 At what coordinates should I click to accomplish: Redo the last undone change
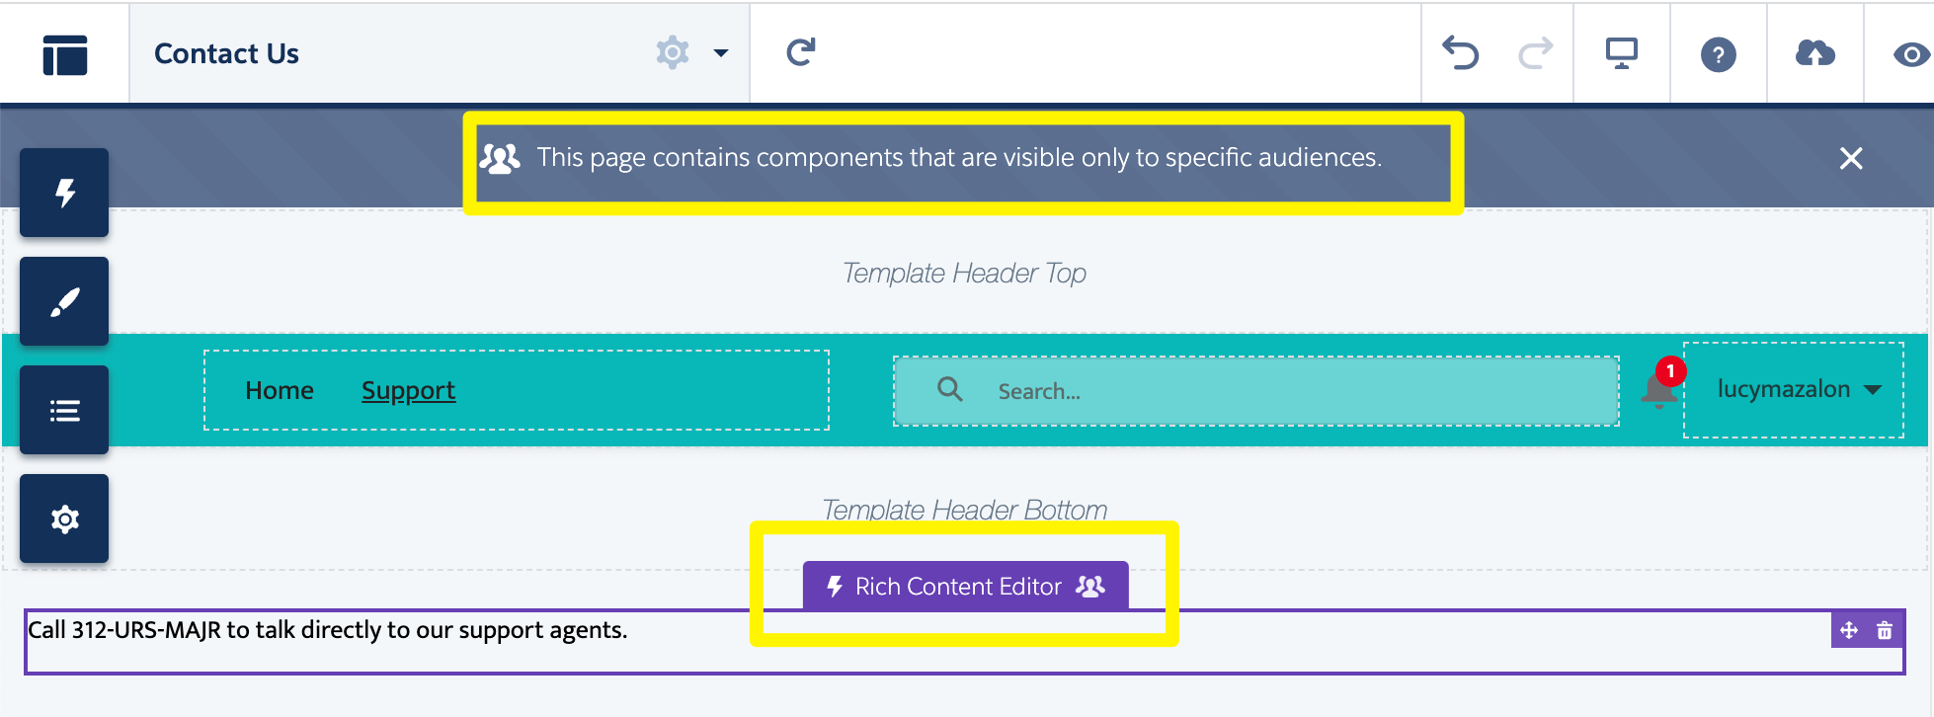click(1536, 53)
